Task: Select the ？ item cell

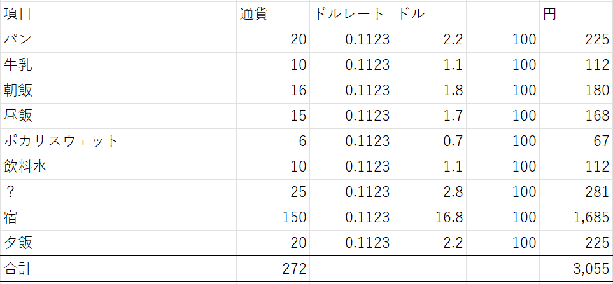Action: (10, 193)
